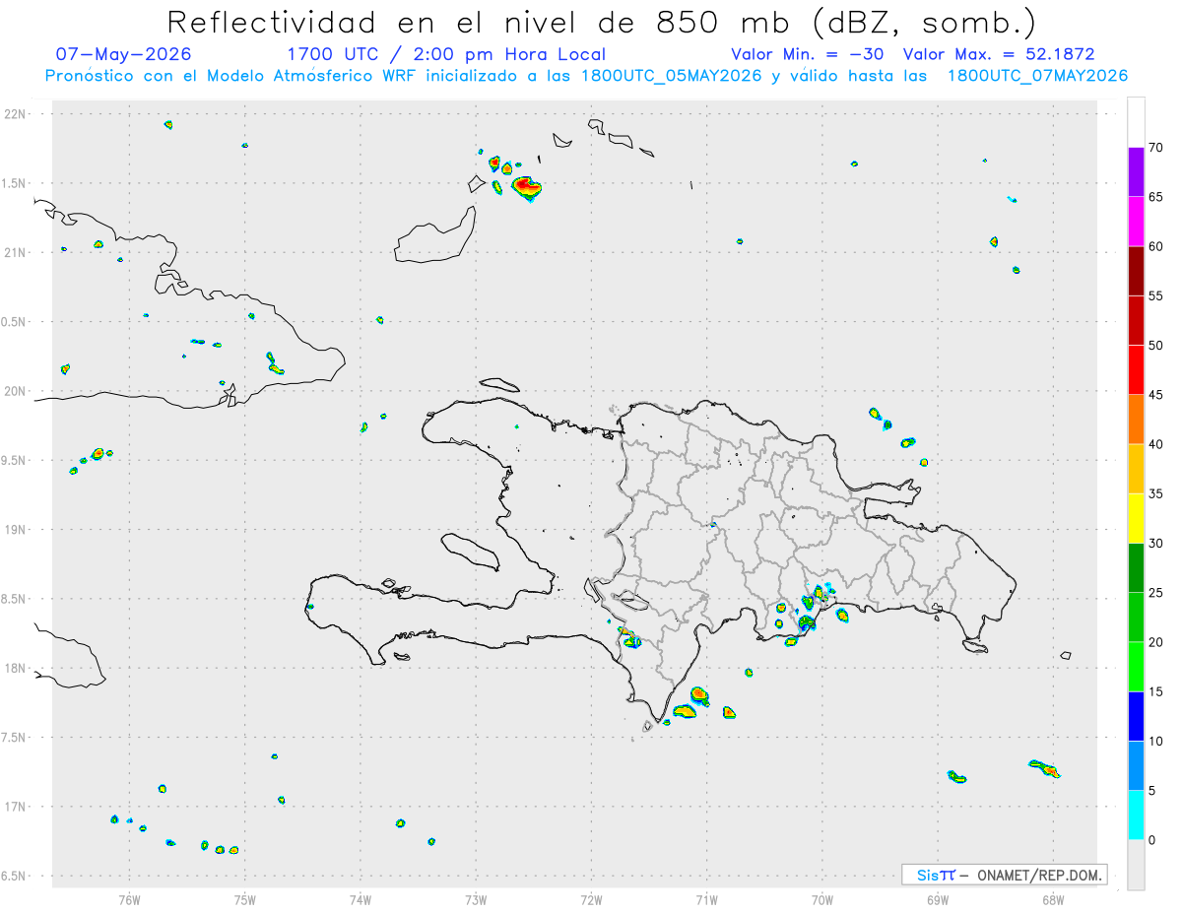1182x913 pixels.
Task: Click the yellow 30-35 dBZ legend band
Action: (x=1136, y=518)
